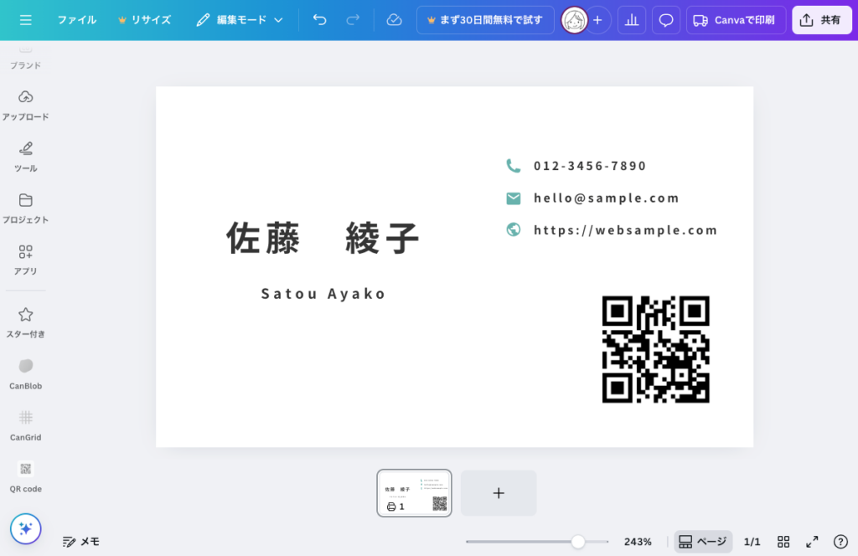The image size is (858, 556).
Task: Expand the 編集モード dropdown
Action: coord(240,20)
